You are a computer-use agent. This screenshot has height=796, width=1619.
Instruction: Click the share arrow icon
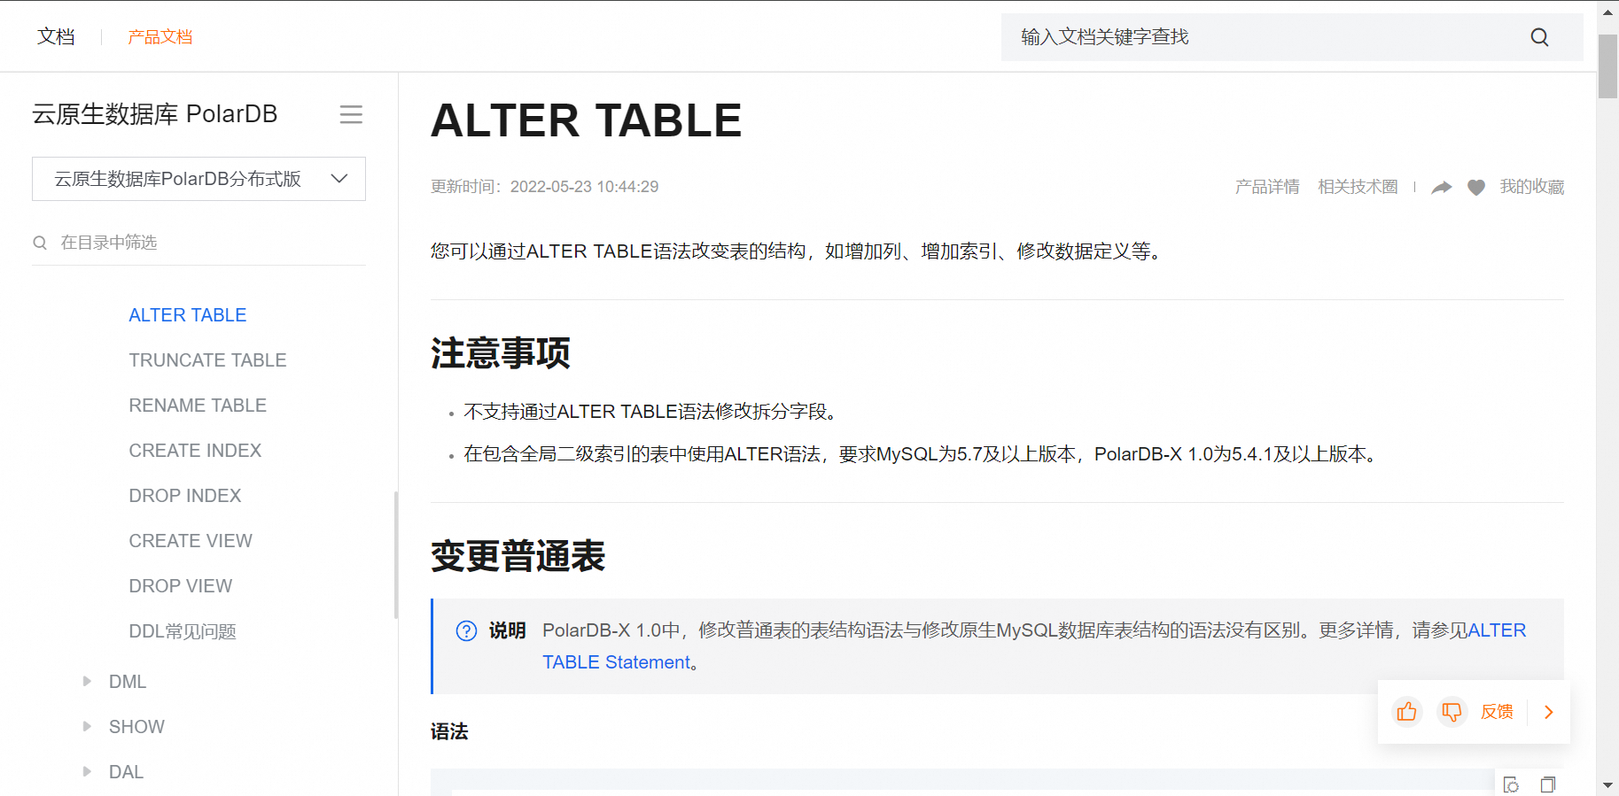coord(1442,187)
